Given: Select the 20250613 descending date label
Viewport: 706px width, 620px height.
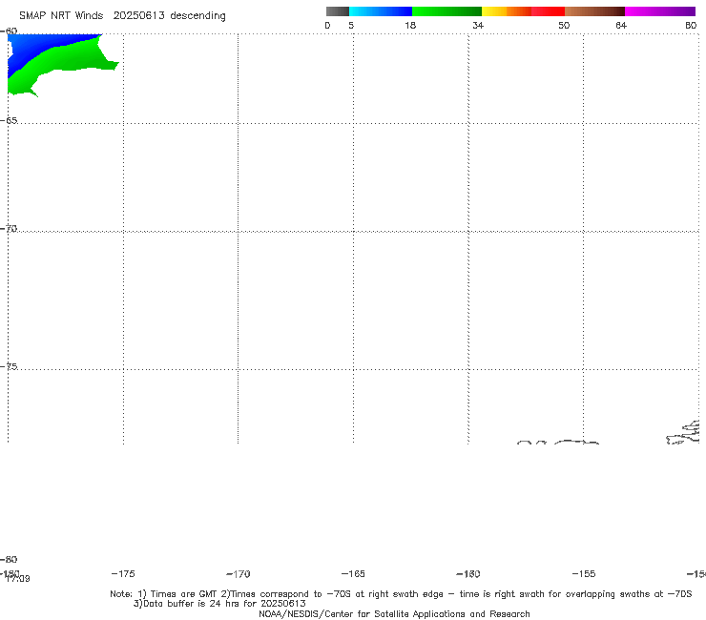Looking at the screenshot, I should click(x=169, y=16).
